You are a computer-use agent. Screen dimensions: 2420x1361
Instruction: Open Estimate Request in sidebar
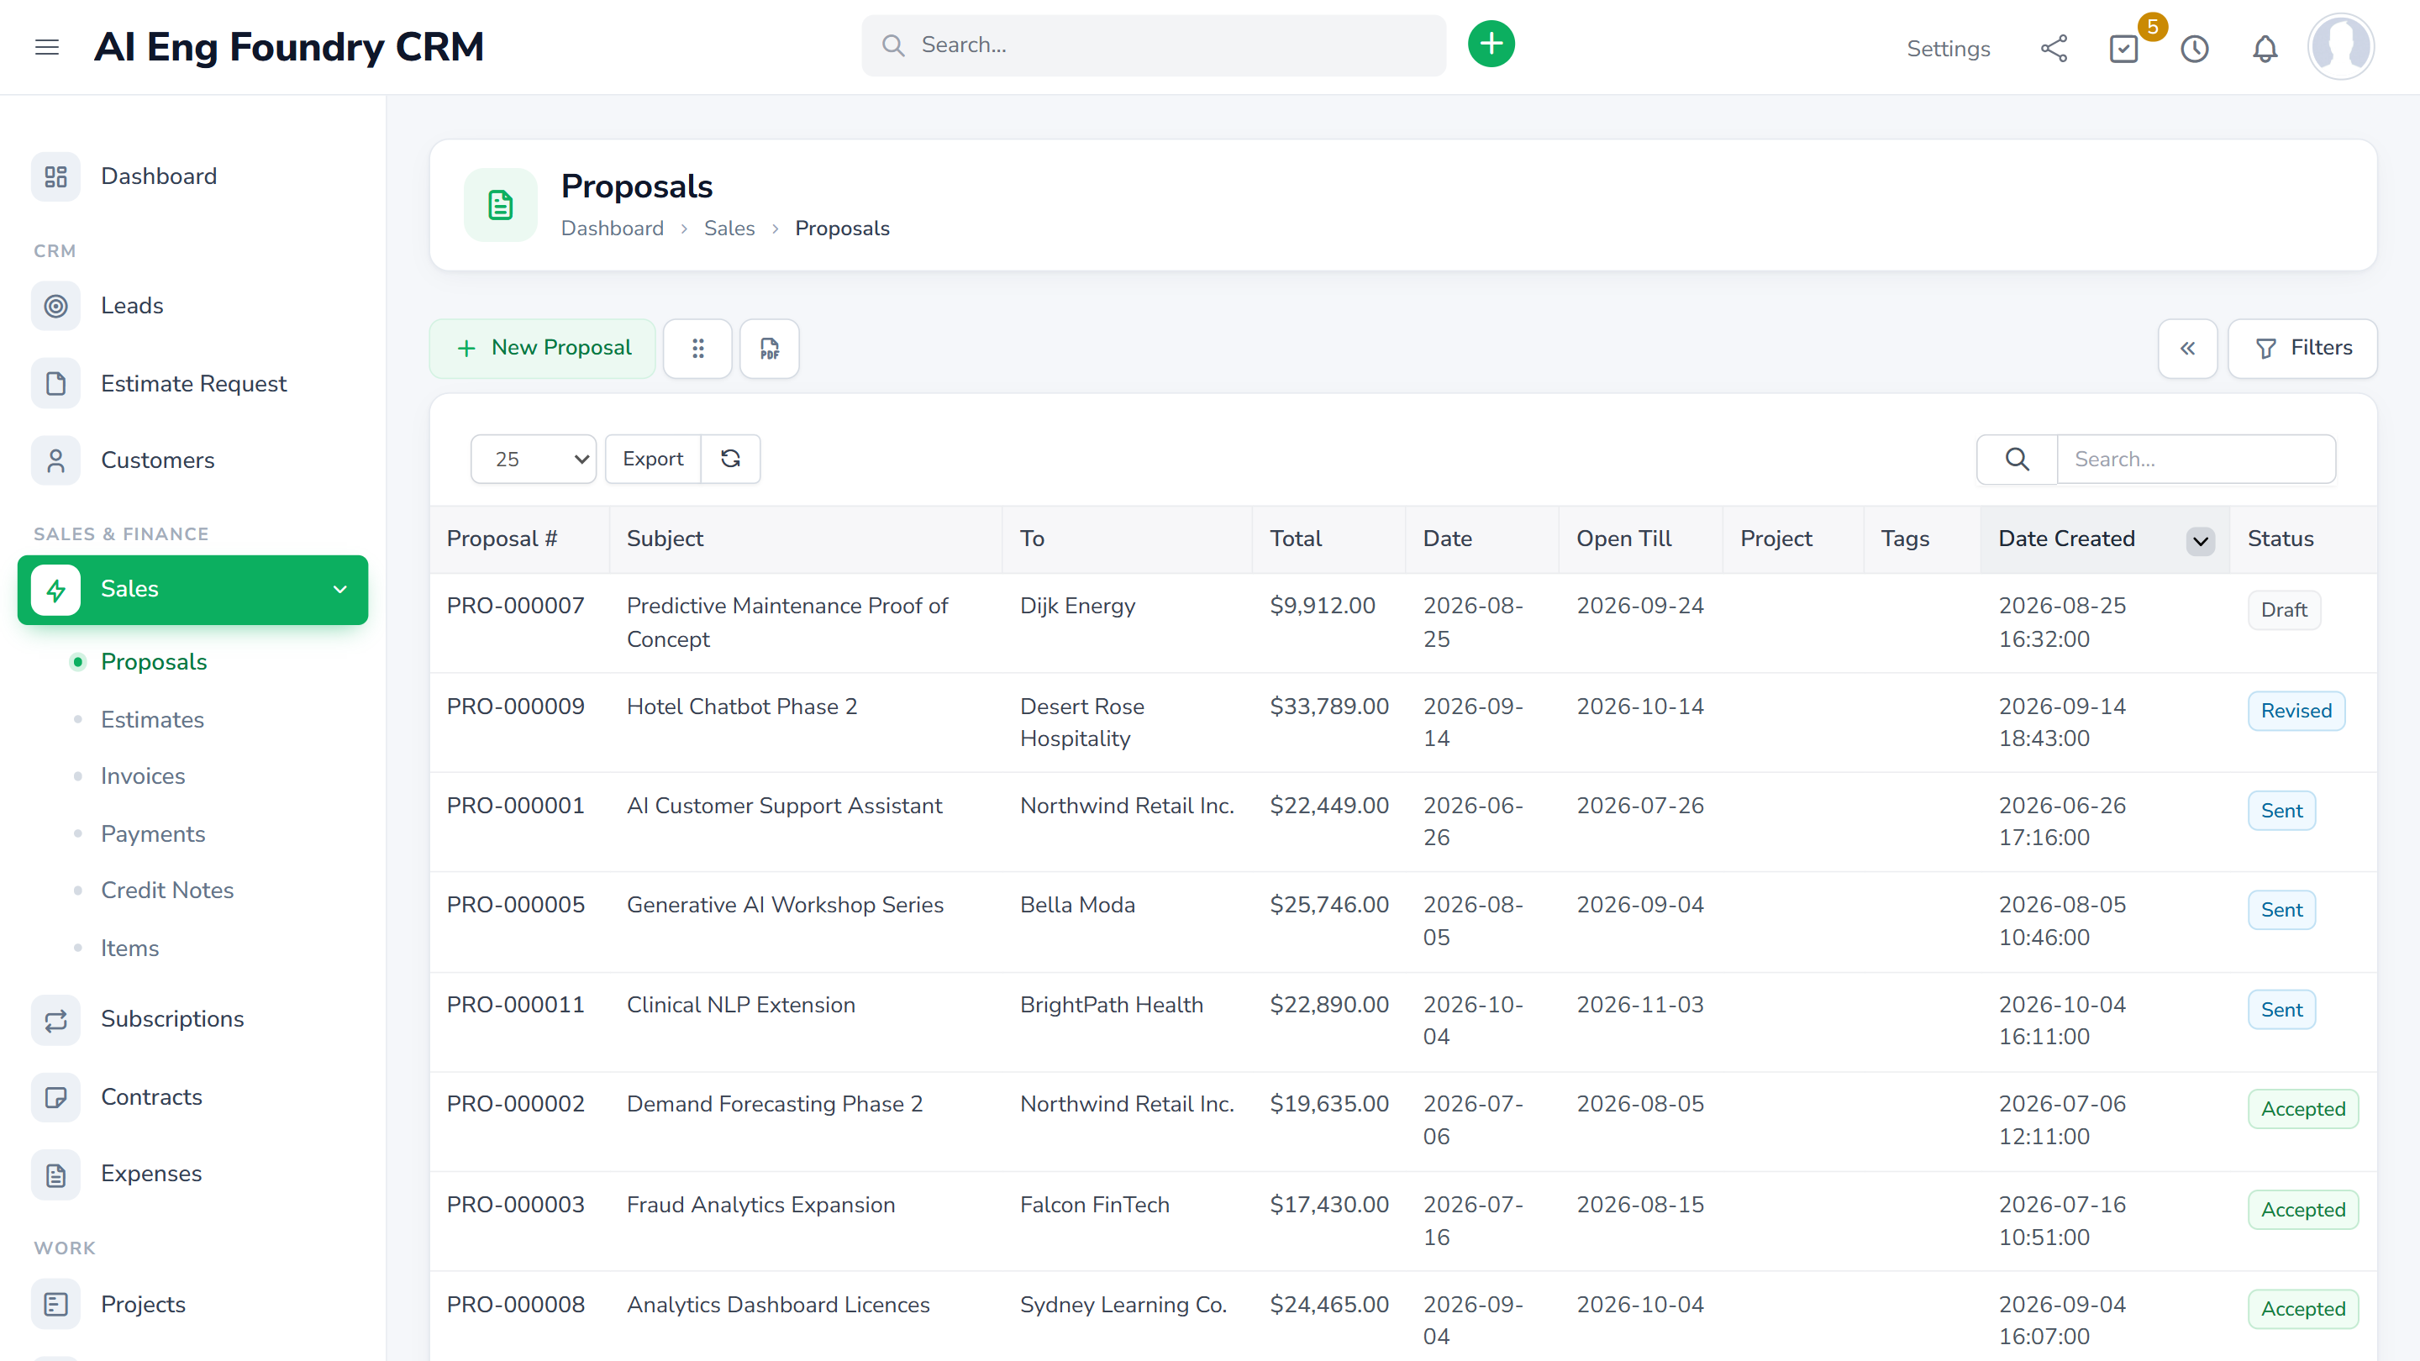[x=192, y=383]
